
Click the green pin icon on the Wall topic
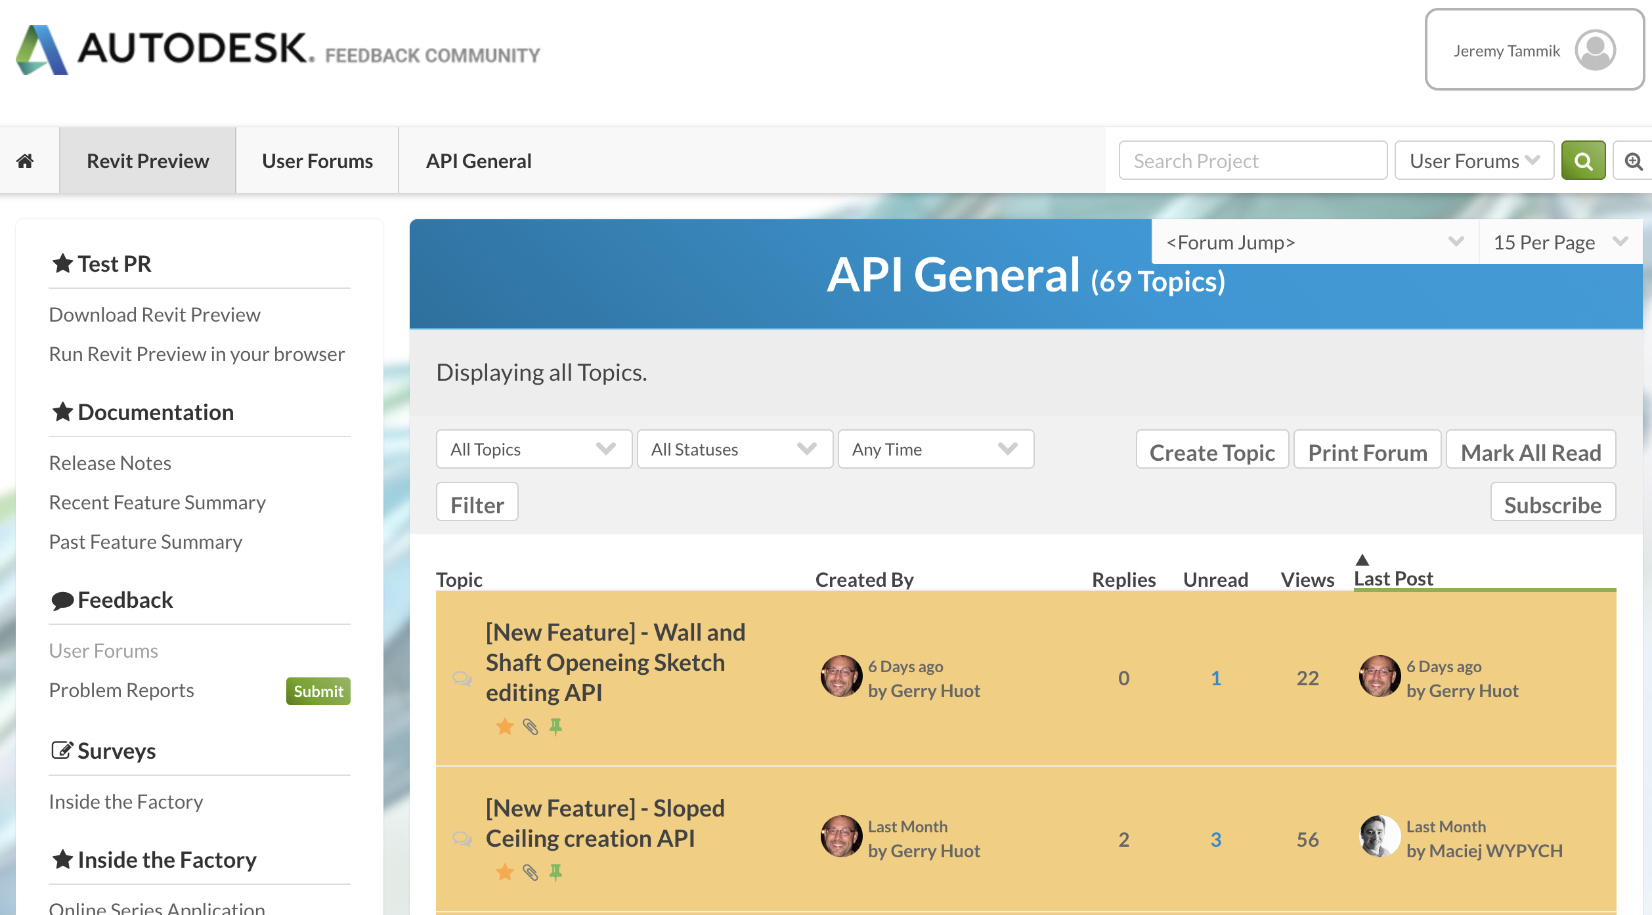(x=555, y=726)
